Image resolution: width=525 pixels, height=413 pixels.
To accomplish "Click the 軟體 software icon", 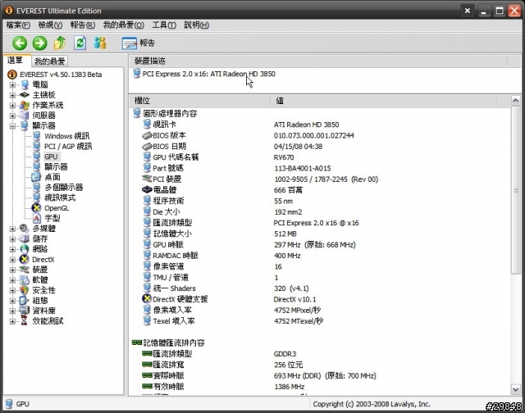I will (24, 280).
